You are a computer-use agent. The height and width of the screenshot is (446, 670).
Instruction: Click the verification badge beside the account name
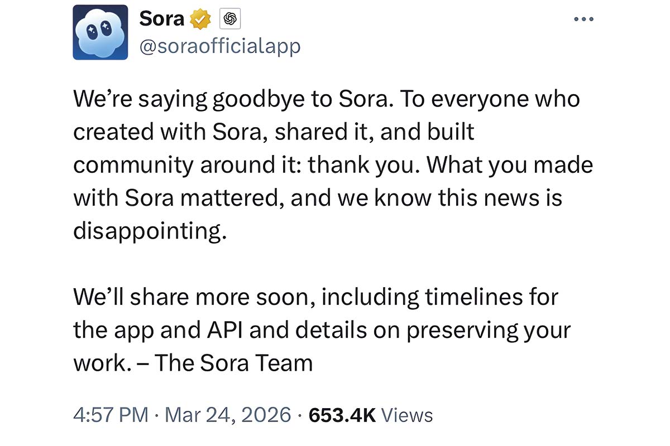(x=200, y=18)
